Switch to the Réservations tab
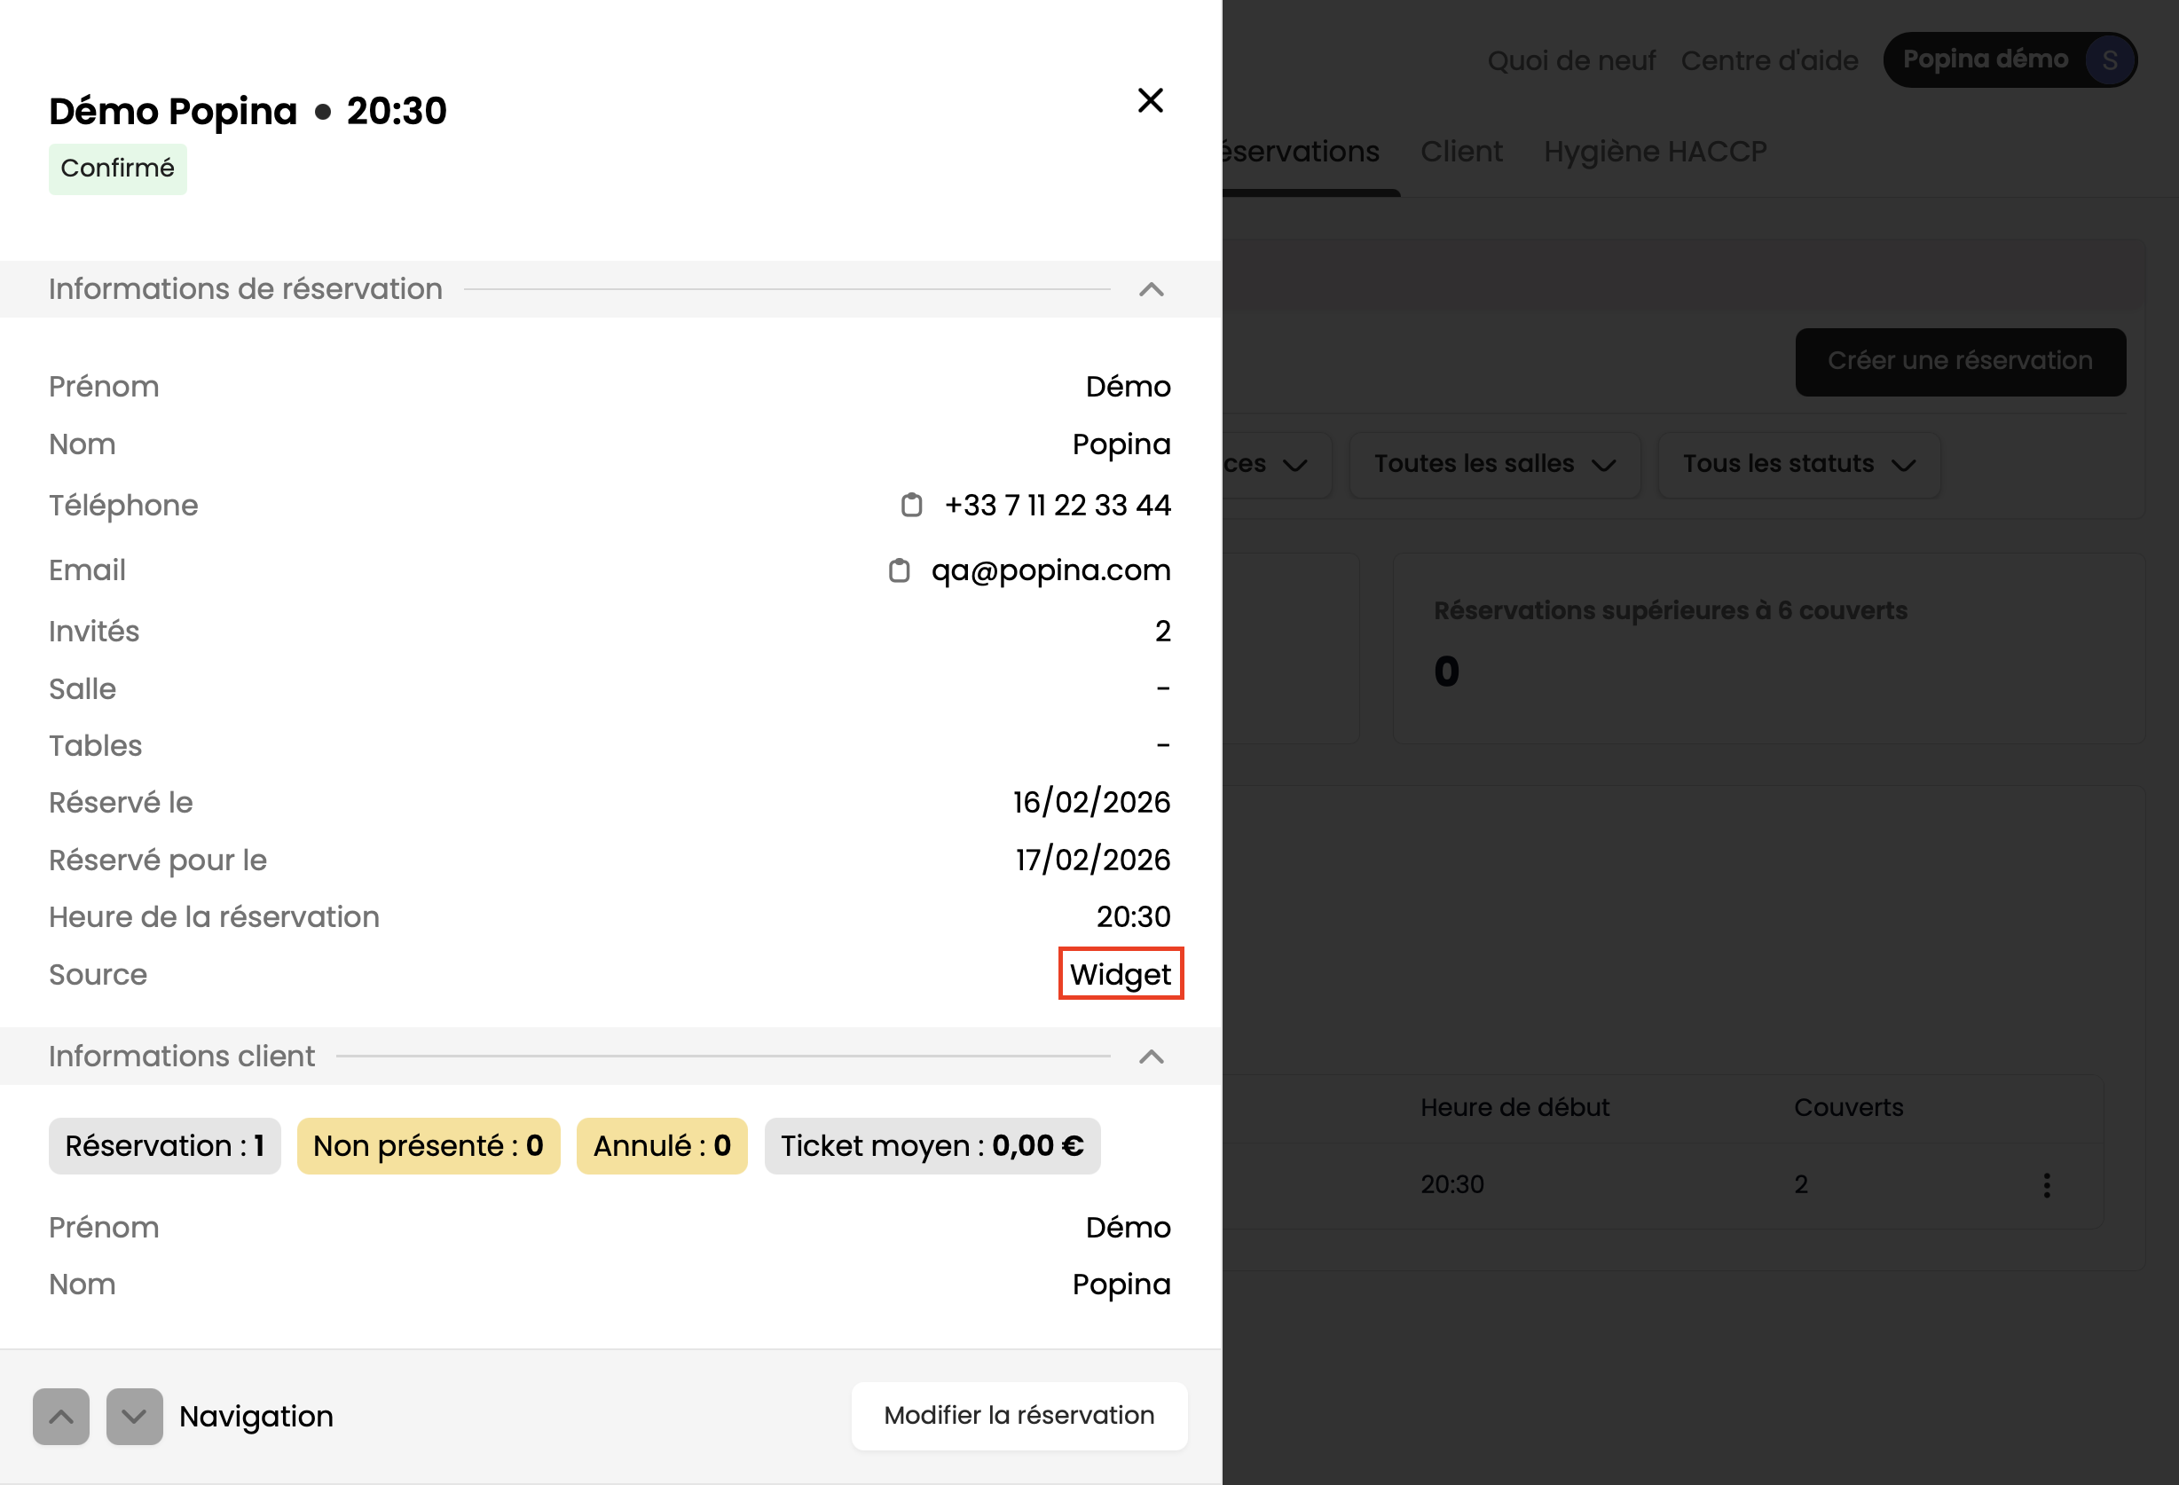The height and width of the screenshot is (1485, 2179). 1302,152
